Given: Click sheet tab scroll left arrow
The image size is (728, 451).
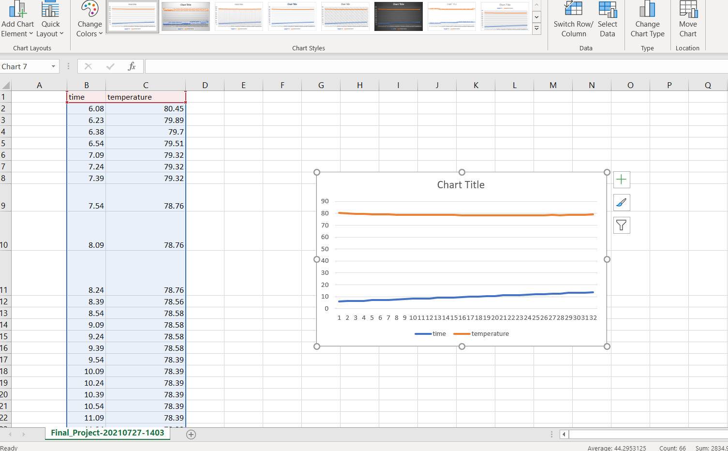Looking at the screenshot, I should coord(10,435).
